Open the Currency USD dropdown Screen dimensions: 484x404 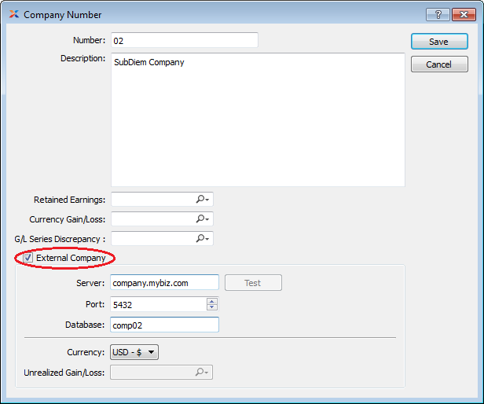[x=134, y=353]
